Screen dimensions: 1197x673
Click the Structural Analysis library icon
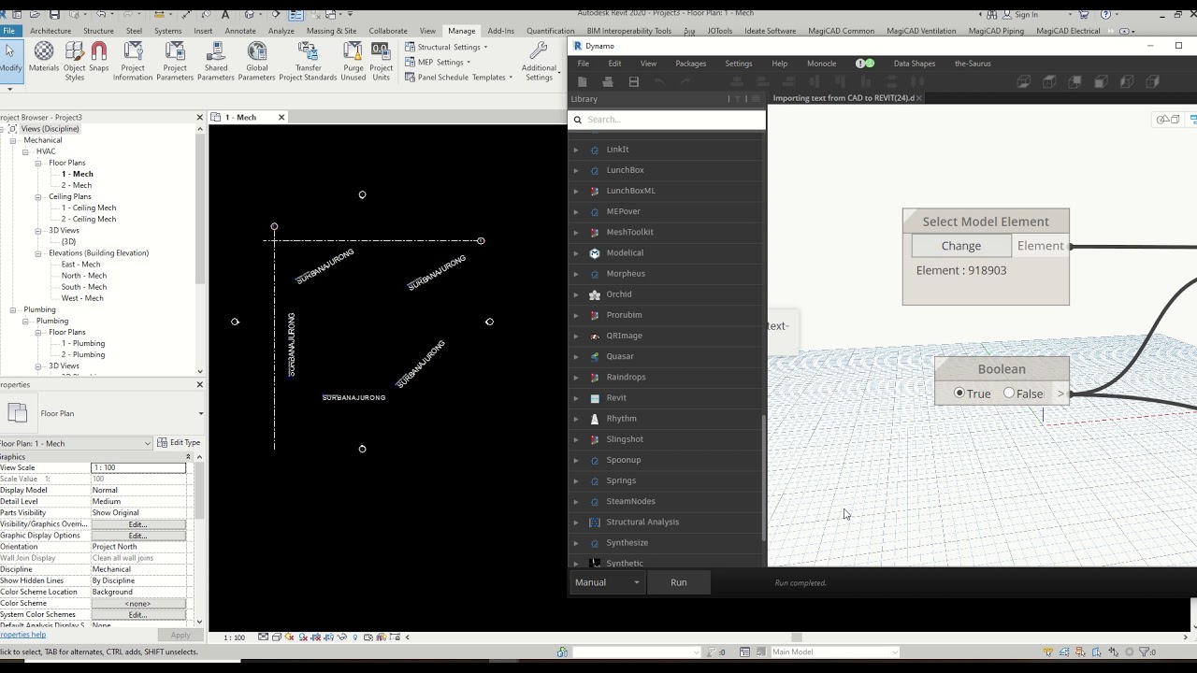[x=595, y=523]
